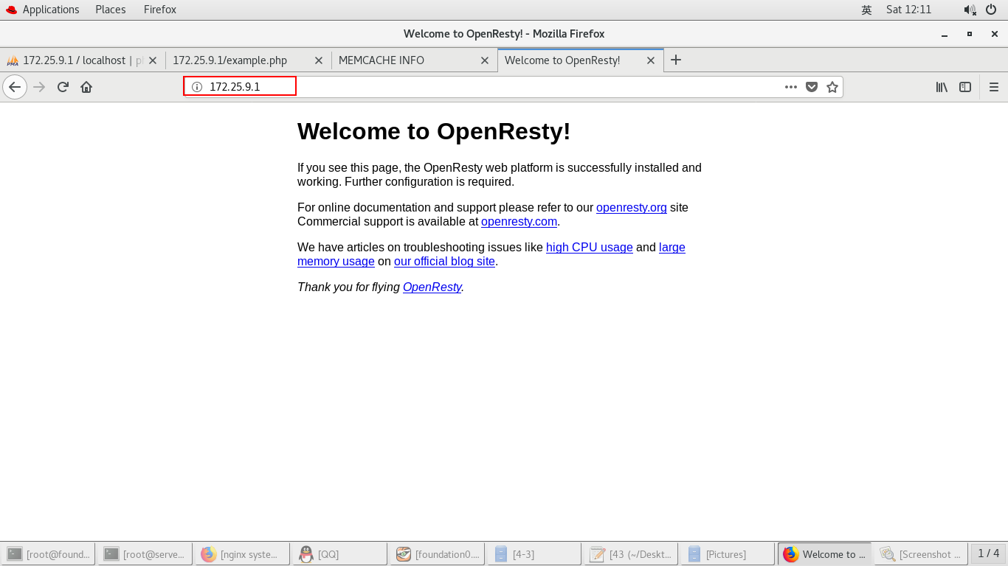
Task: Minimize the Firefox window
Action: click(945, 34)
